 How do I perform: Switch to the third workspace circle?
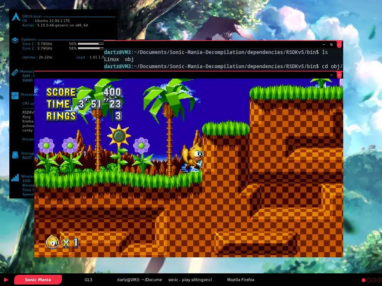pyautogui.click(x=374, y=280)
